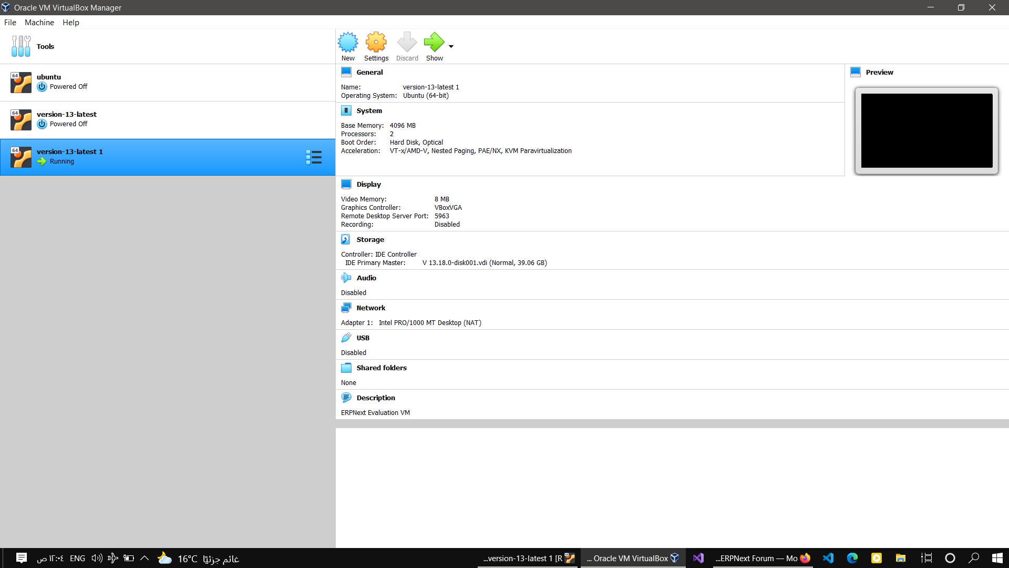1009x568 pixels.
Task: Click the V 13.18.0-disk001.vdi storage entry
Action: 485,263
